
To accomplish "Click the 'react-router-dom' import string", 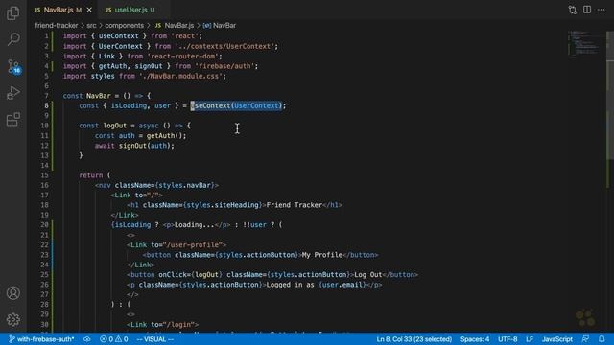I will (182, 56).
